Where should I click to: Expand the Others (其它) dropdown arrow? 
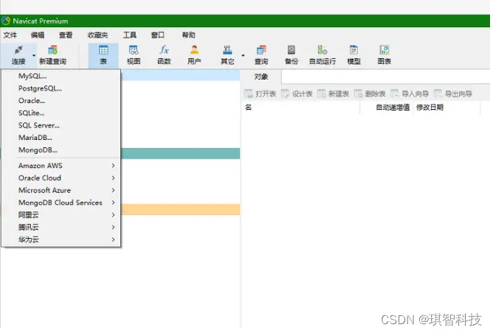point(243,55)
